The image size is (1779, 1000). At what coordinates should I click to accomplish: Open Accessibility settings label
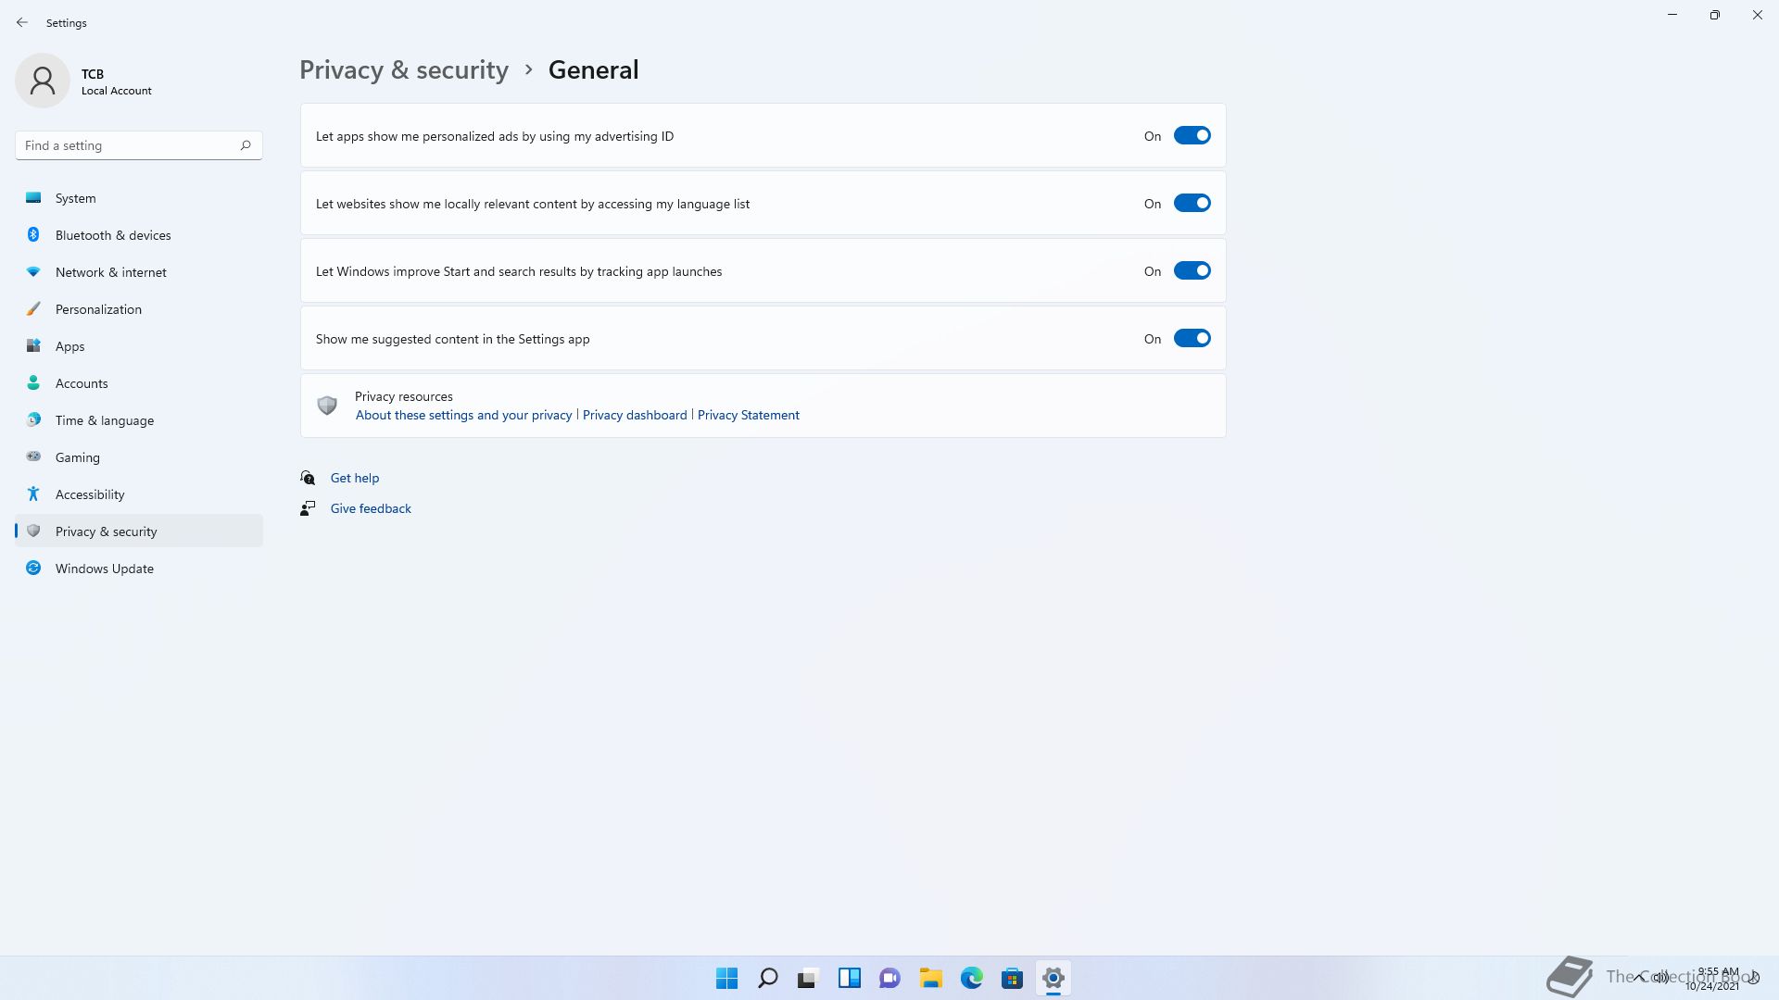(90, 494)
